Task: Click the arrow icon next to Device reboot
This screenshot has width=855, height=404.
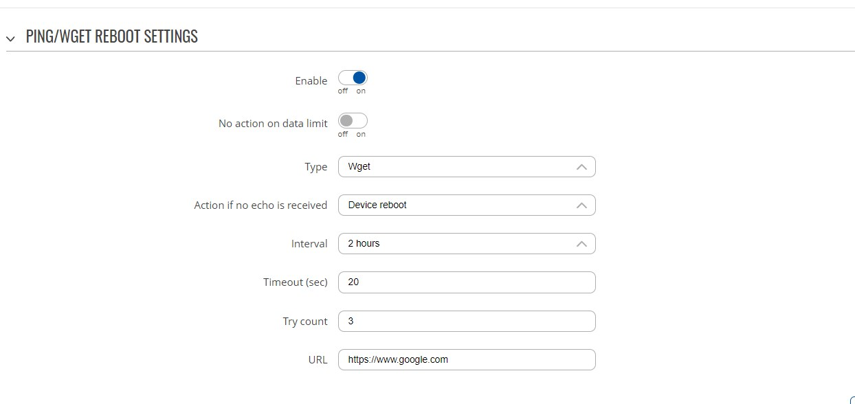Action: [x=581, y=205]
